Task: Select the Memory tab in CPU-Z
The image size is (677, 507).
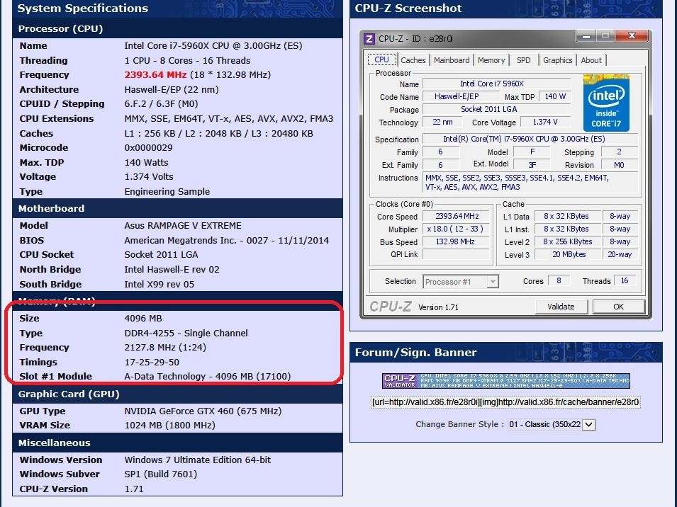Action: 491,60
